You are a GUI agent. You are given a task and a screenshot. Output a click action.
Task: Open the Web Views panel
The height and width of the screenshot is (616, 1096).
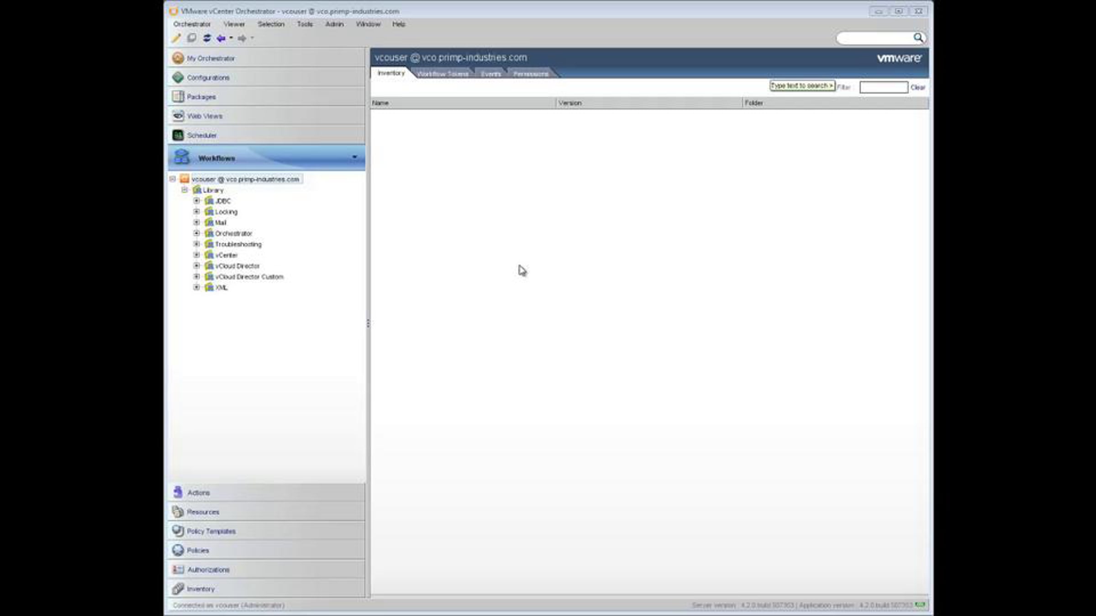tap(266, 116)
